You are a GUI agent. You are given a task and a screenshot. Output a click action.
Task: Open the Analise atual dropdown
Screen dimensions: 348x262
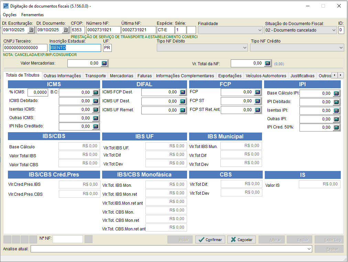[309, 249]
